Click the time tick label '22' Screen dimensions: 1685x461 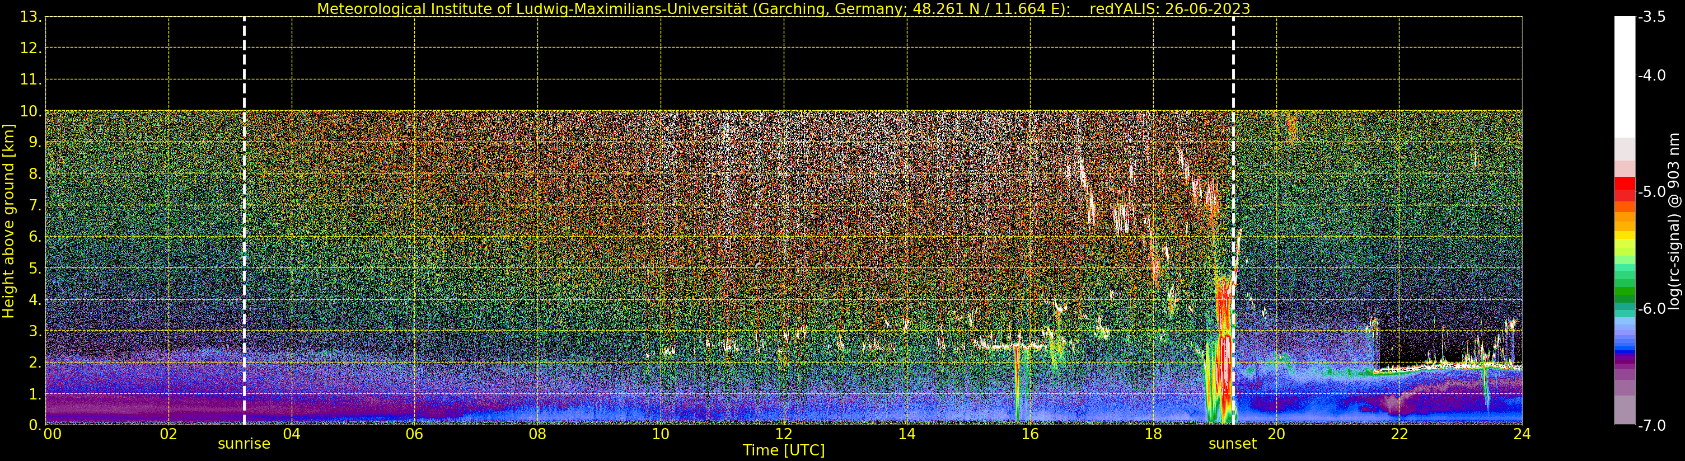pyautogui.click(x=1399, y=434)
